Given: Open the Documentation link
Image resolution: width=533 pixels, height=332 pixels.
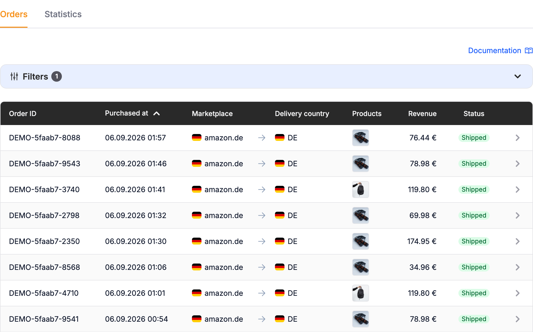Looking at the screenshot, I should click(494, 50).
